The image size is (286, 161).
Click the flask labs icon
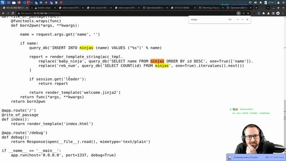coord(268,13)
